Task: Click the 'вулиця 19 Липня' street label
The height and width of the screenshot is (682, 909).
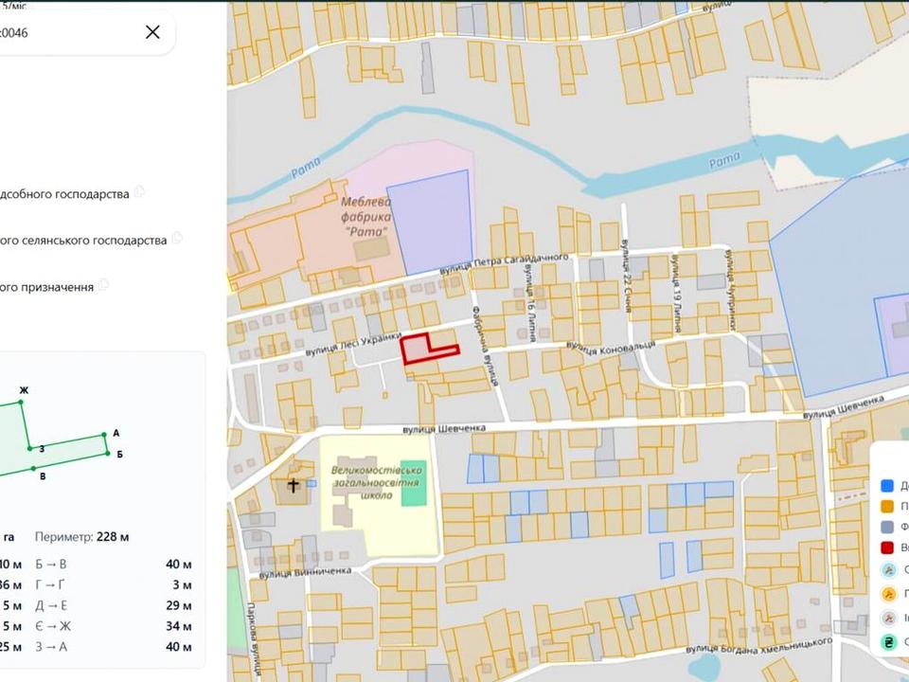Action: click(676, 294)
